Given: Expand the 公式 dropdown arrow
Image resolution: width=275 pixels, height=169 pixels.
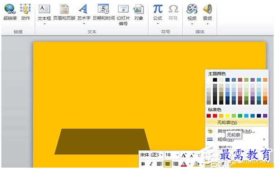Looking at the screenshot, I should [158, 24].
